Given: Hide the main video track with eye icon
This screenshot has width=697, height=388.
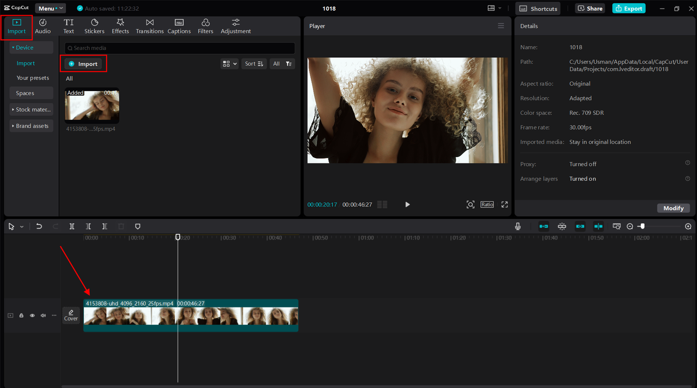Looking at the screenshot, I should 32,316.
